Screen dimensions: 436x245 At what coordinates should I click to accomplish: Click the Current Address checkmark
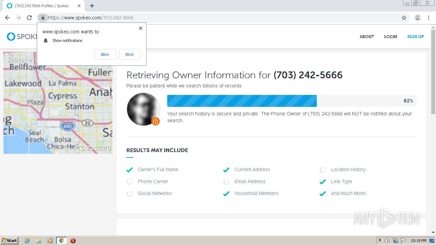point(226,170)
